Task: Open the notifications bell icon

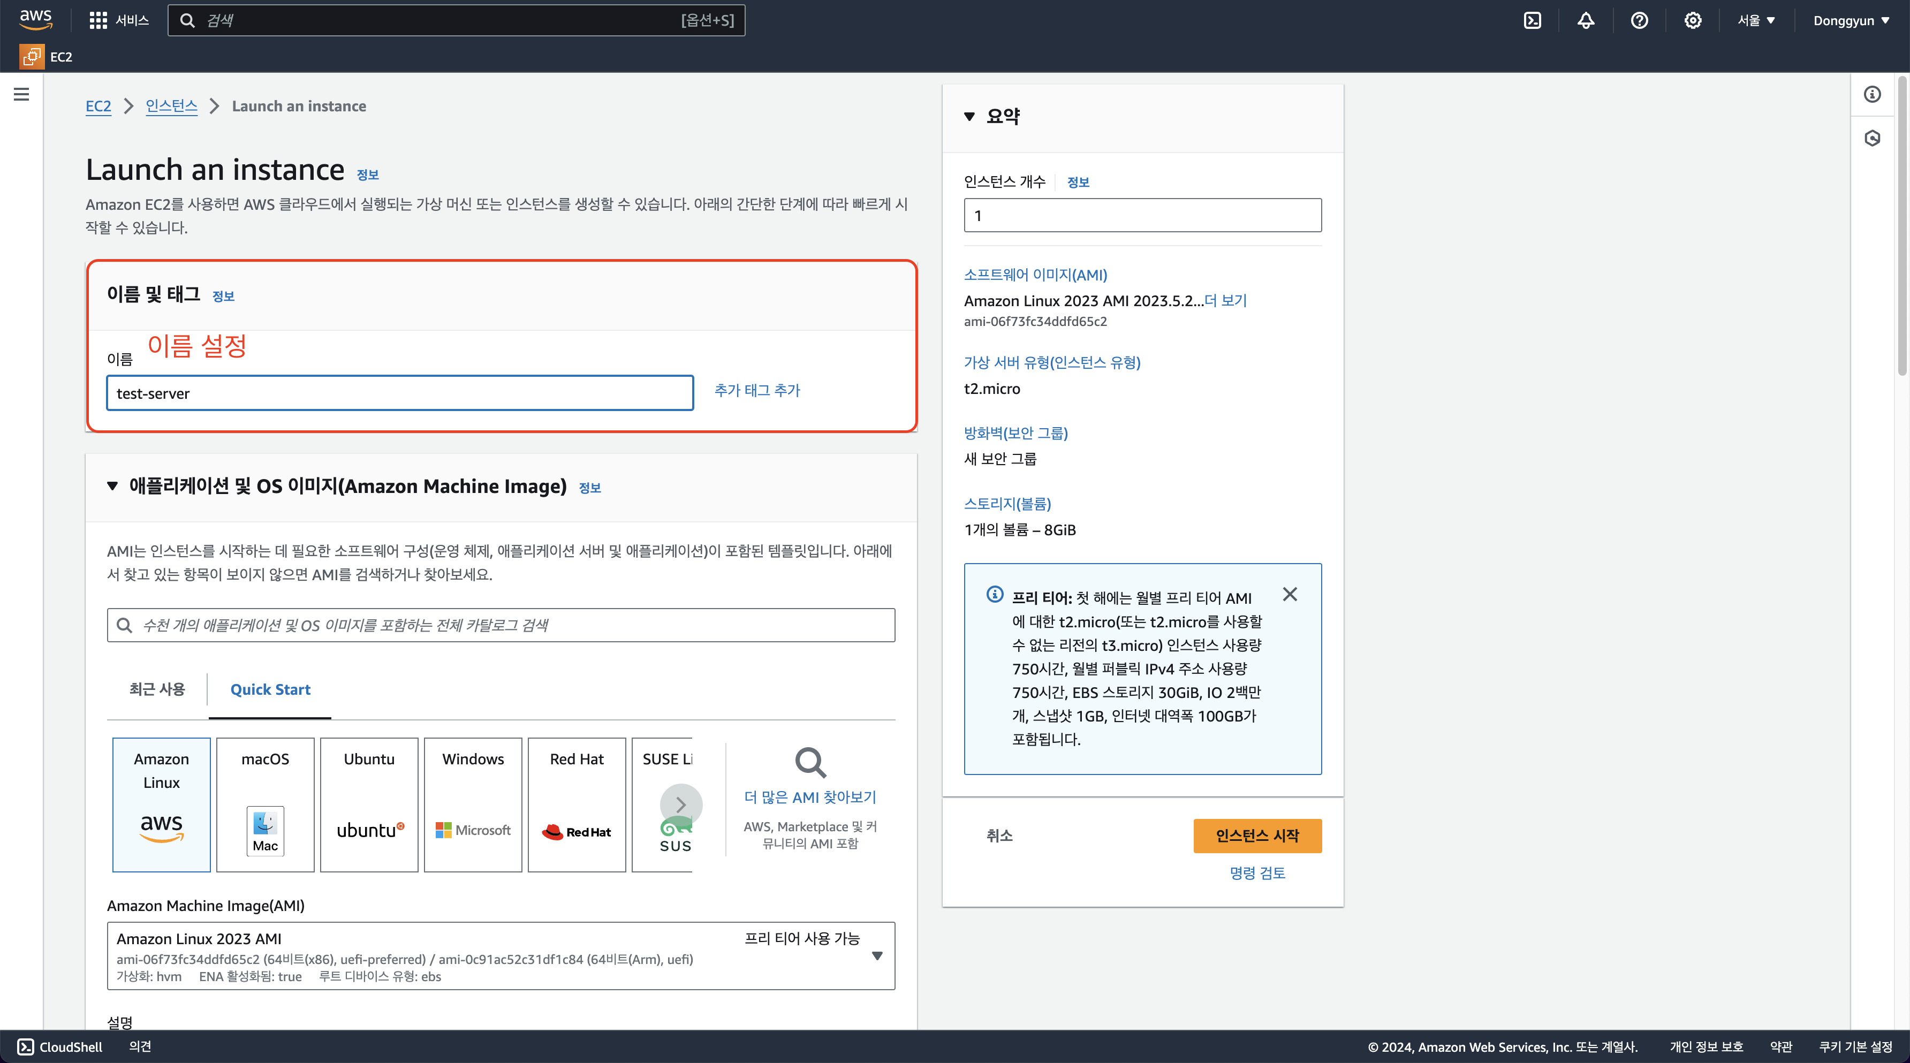Action: coord(1585,20)
